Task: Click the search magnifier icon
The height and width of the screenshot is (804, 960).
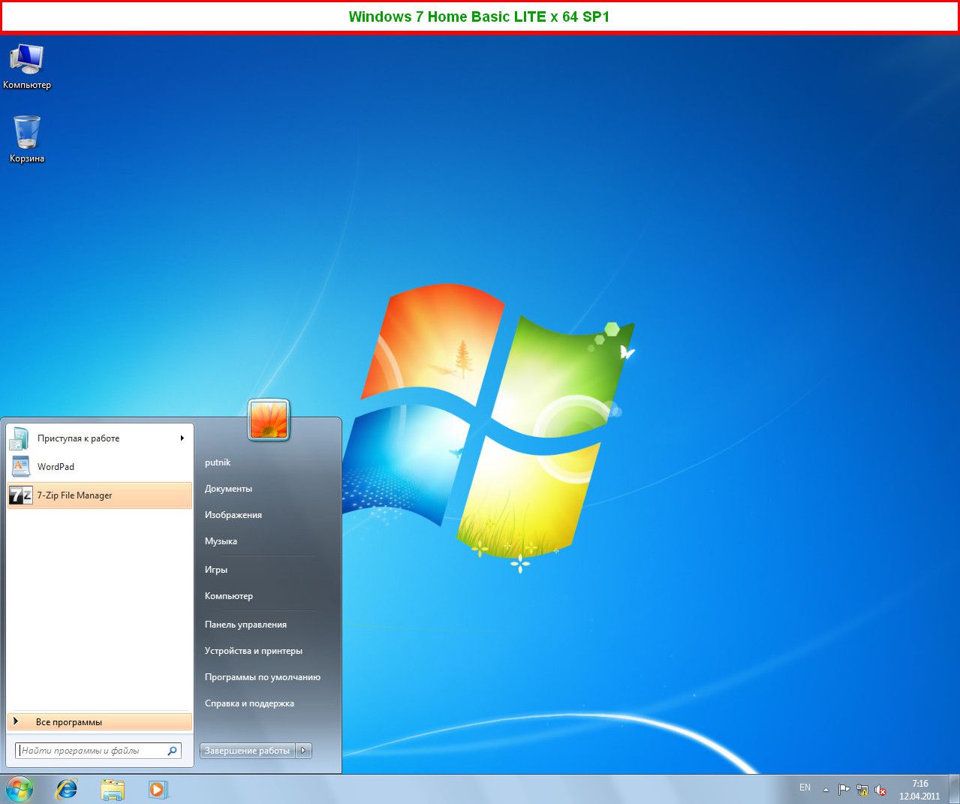Action: pos(172,751)
